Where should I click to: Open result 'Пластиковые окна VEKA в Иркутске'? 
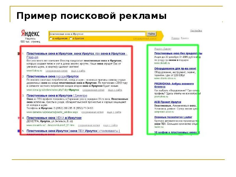coord(54,118)
